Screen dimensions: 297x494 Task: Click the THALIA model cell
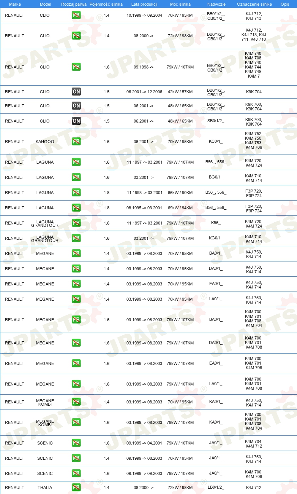[45, 488]
